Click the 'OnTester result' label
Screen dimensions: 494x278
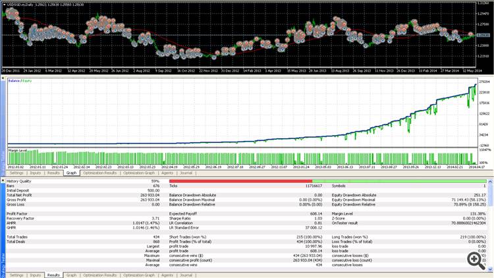pyautogui.click(x=344, y=223)
